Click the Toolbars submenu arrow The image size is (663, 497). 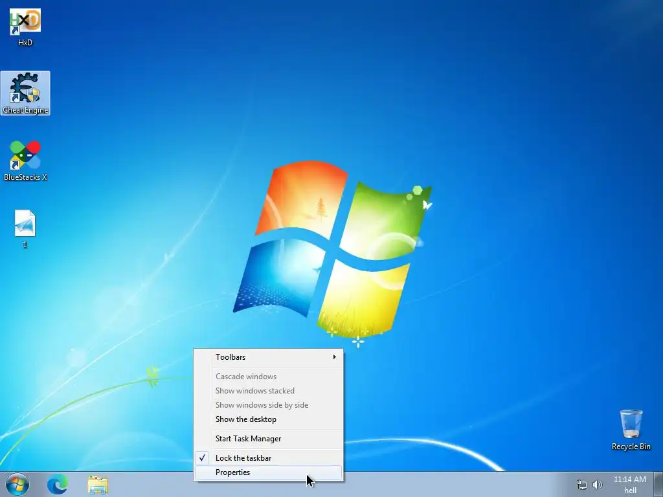335,357
